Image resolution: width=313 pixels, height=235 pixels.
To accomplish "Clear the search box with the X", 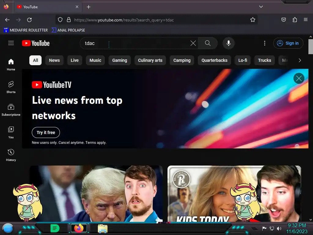I will pyautogui.click(x=193, y=43).
